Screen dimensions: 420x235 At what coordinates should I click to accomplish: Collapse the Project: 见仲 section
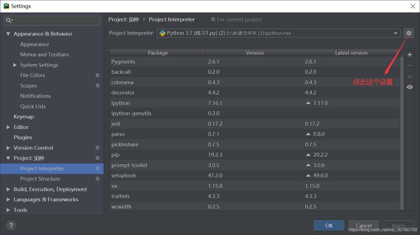[8, 158]
